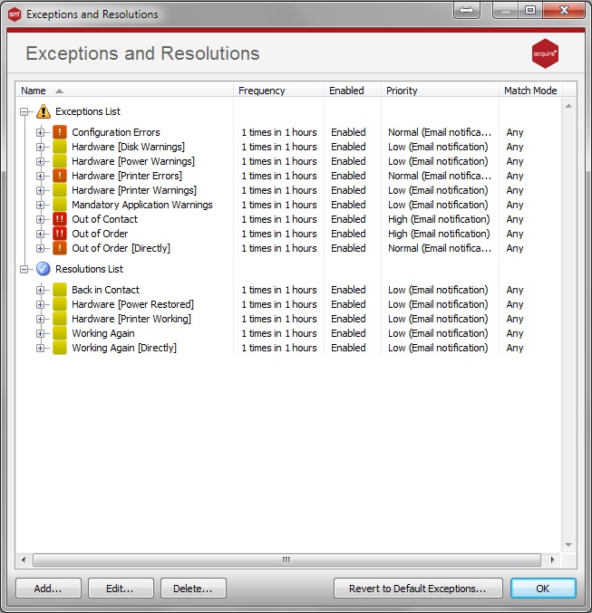Confirm with the OK button
Screen dimensions: 592x613
tap(543, 589)
